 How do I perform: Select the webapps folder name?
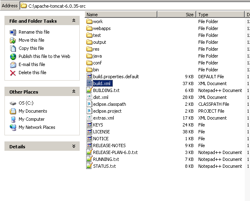tap(102, 28)
